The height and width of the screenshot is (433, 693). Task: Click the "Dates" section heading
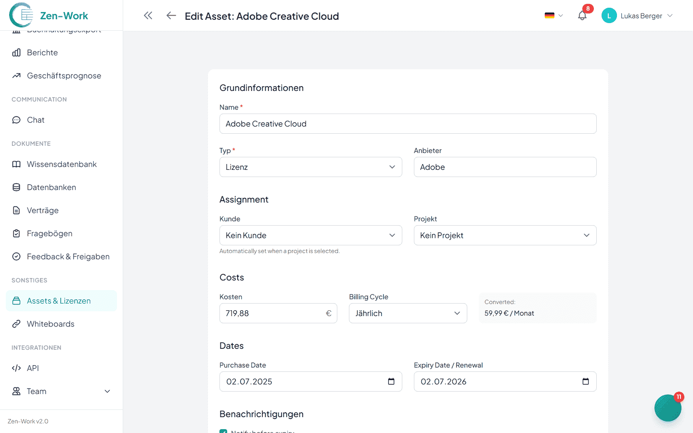tap(231, 345)
